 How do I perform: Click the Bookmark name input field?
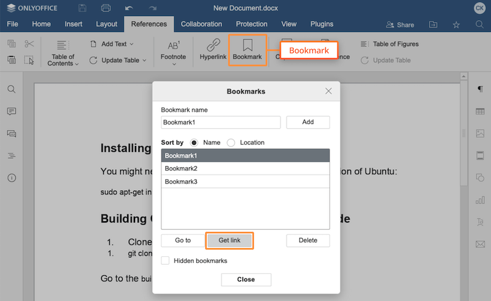[x=220, y=122]
